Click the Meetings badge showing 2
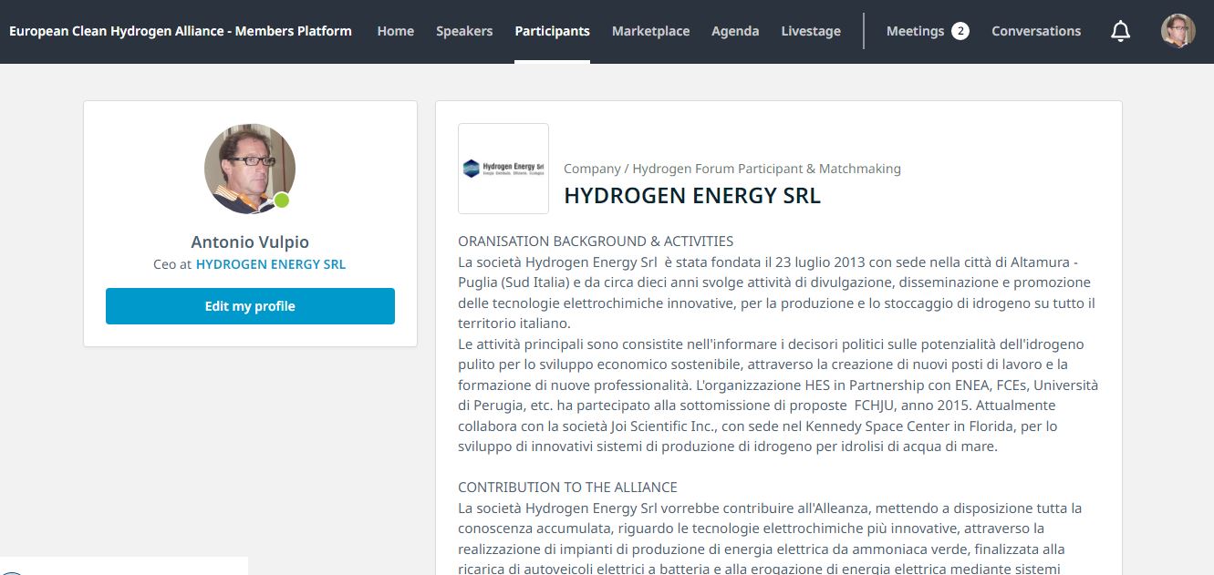The image size is (1214, 575). [x=960, y=31]
